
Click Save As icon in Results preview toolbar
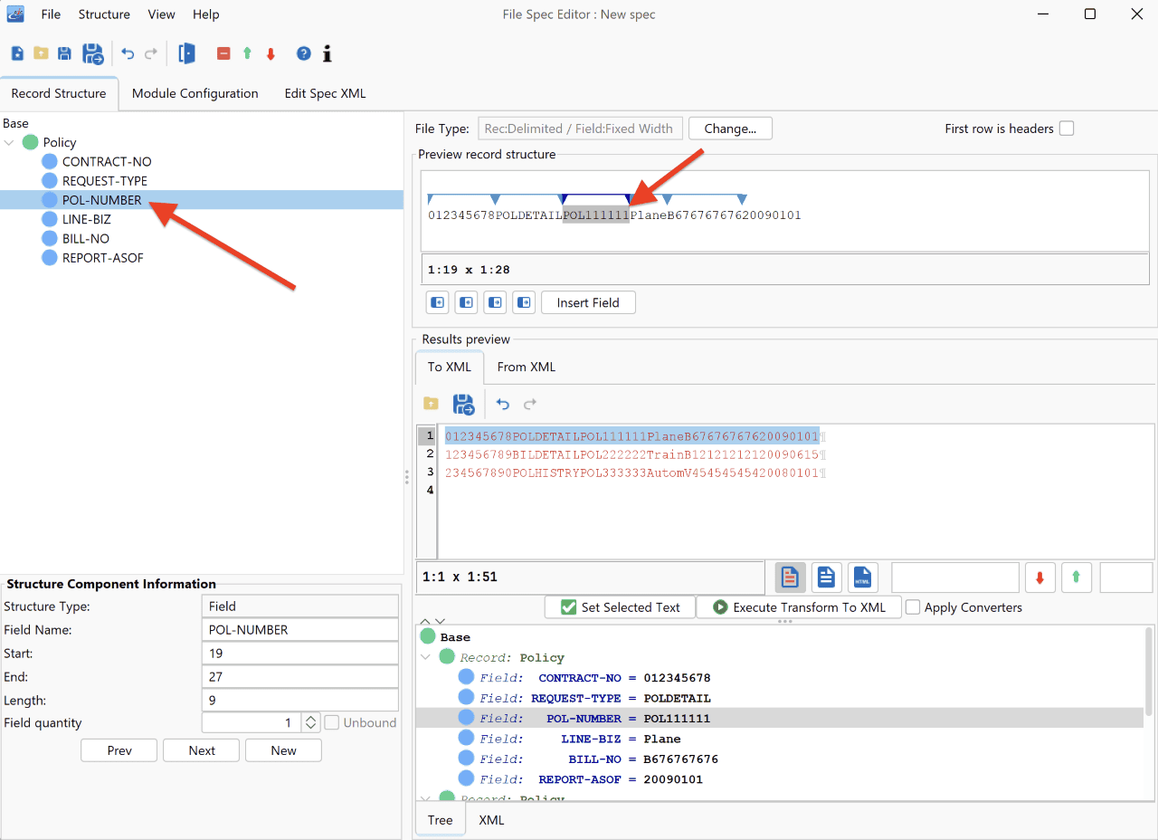click(x=464, y=404)
